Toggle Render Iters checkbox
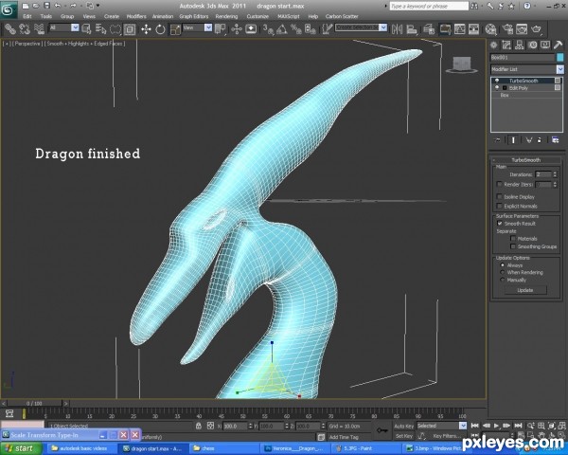Viewport: 568px width, 455px height. [x=499, y=184]
